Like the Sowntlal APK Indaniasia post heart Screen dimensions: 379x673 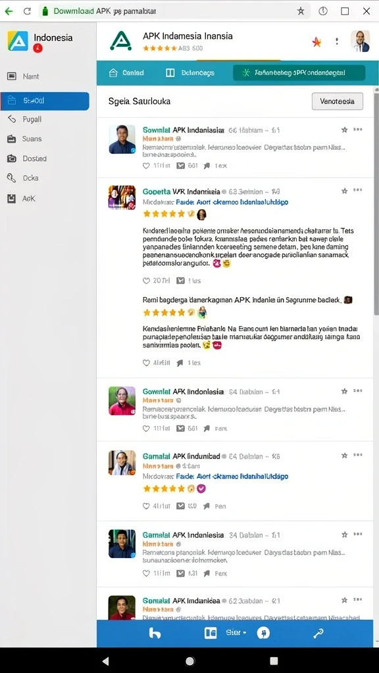point(146,165)
